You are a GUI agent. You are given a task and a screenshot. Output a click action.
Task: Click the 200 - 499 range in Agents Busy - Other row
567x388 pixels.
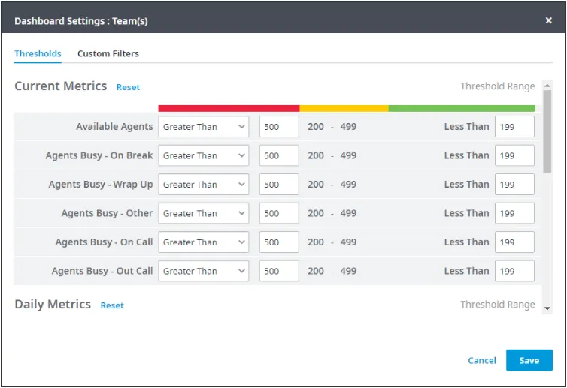coord(332,213)
